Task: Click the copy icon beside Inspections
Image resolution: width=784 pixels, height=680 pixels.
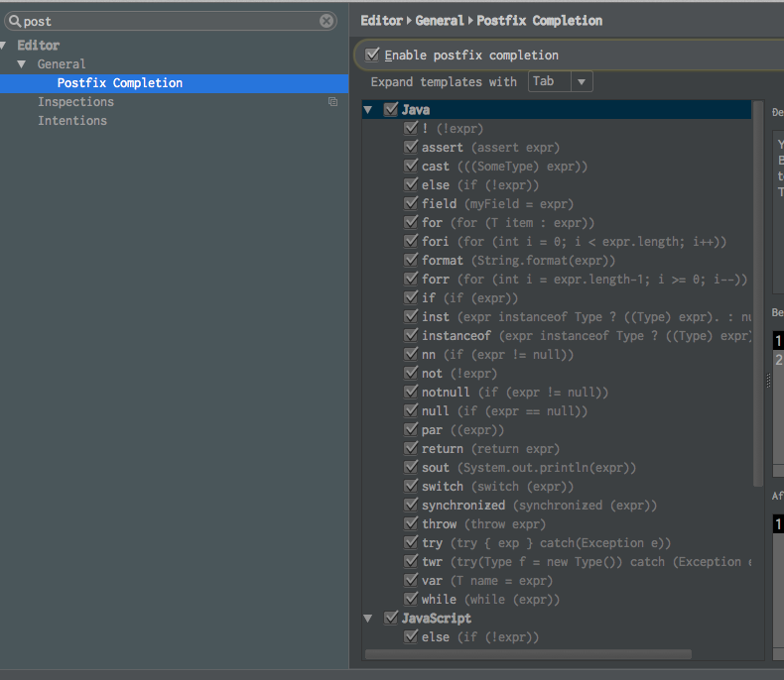Action: click(333, 102)
